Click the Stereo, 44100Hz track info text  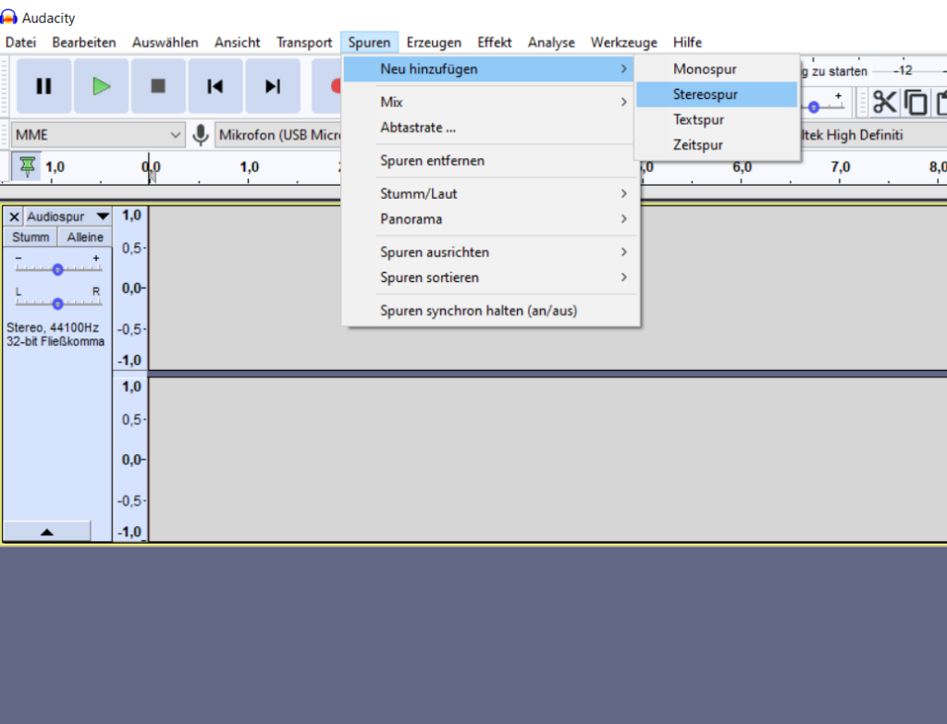[x=53, y=327]
